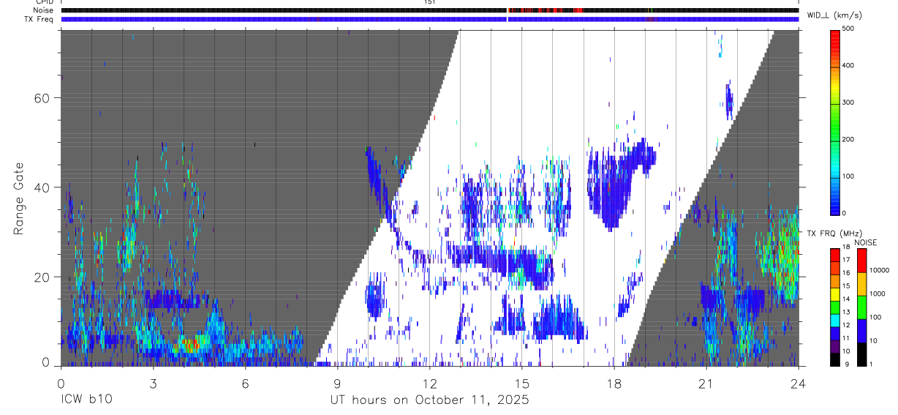Pick the orange segment of the NOISE color bar
The width and height of the screenshot is (898, 415).
[861, 285]
